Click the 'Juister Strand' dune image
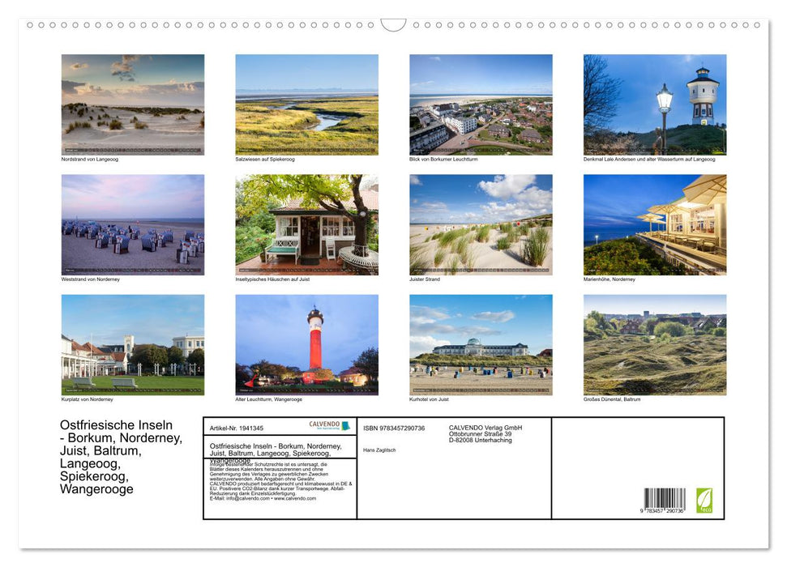 pos(481,224)
